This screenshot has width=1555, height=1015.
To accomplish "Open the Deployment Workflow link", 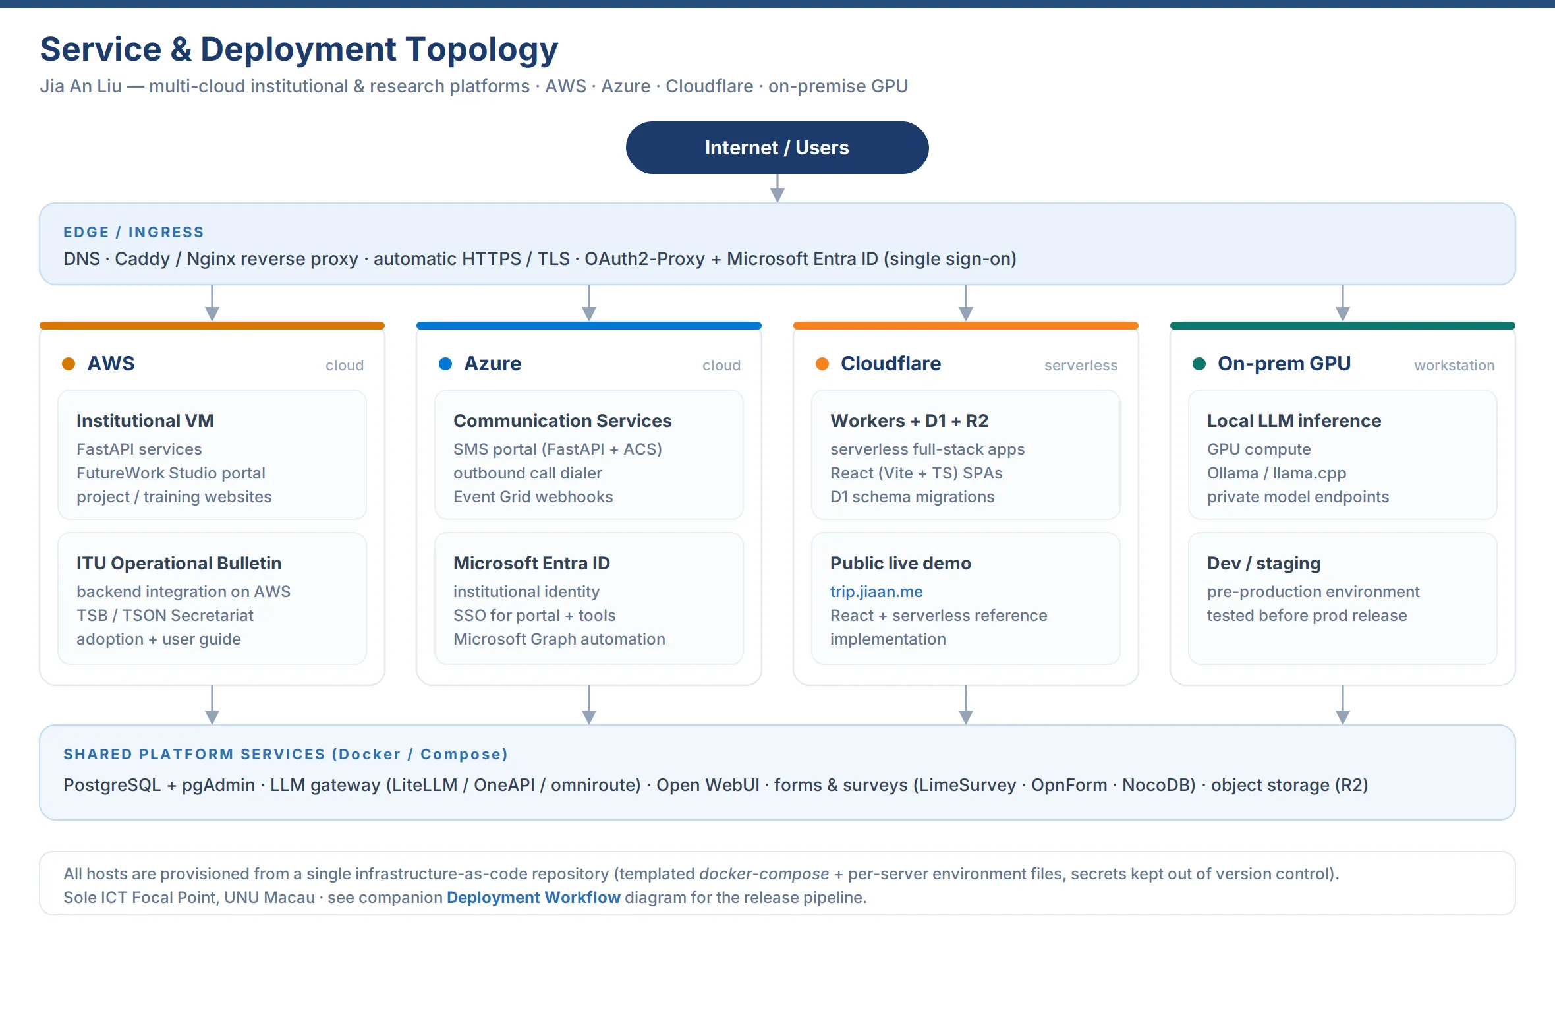I will 534,898.
